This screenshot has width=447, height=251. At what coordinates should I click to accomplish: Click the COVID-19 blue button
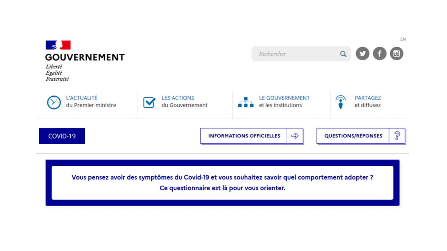click(x=62, y=136)
